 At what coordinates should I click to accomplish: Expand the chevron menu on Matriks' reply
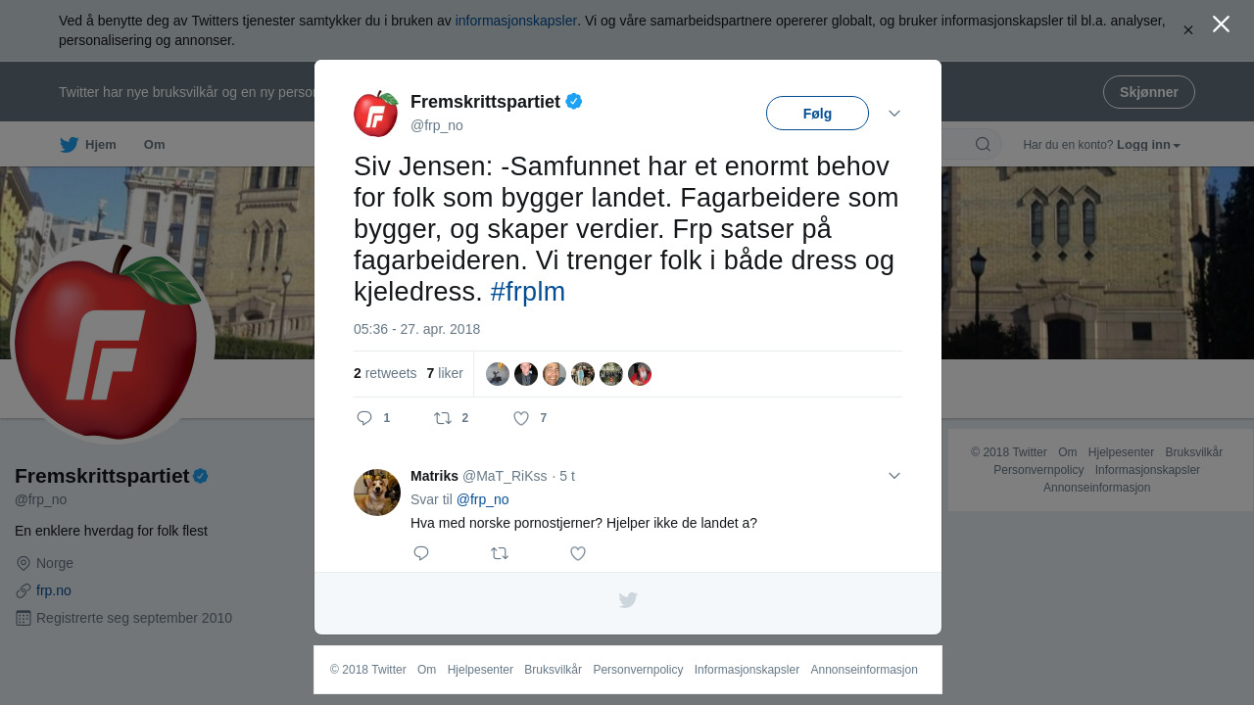[894, 476]
